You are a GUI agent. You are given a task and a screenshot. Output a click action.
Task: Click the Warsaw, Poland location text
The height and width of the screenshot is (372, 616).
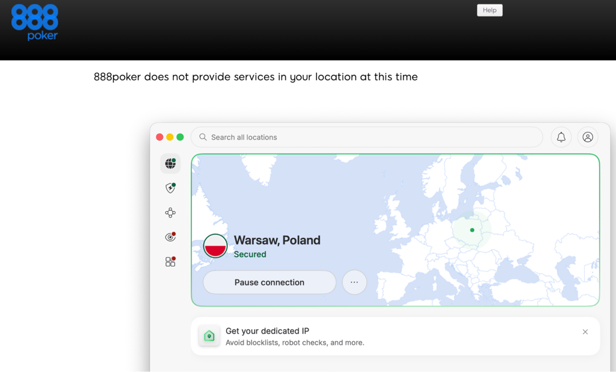click(x=277, y=240)
